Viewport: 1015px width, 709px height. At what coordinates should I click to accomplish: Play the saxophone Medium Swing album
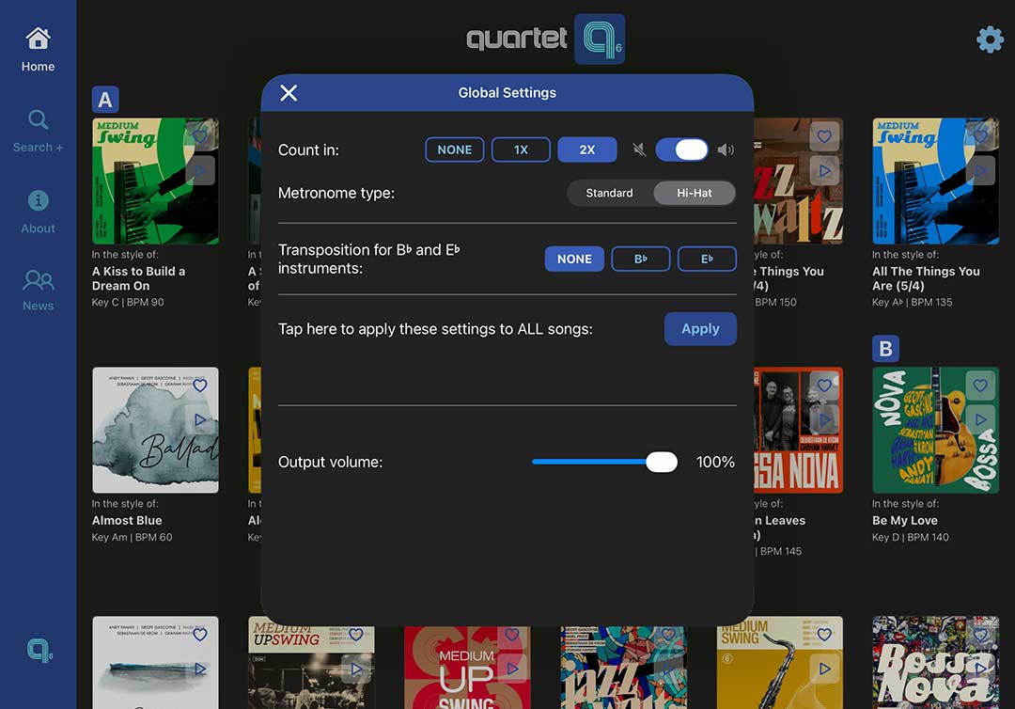(x=824, y=669)
